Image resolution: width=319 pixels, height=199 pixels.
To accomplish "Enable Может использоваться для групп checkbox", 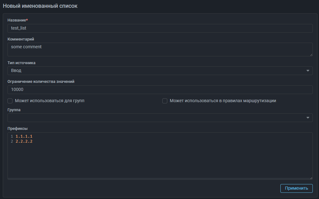I will tap(10, 101).
